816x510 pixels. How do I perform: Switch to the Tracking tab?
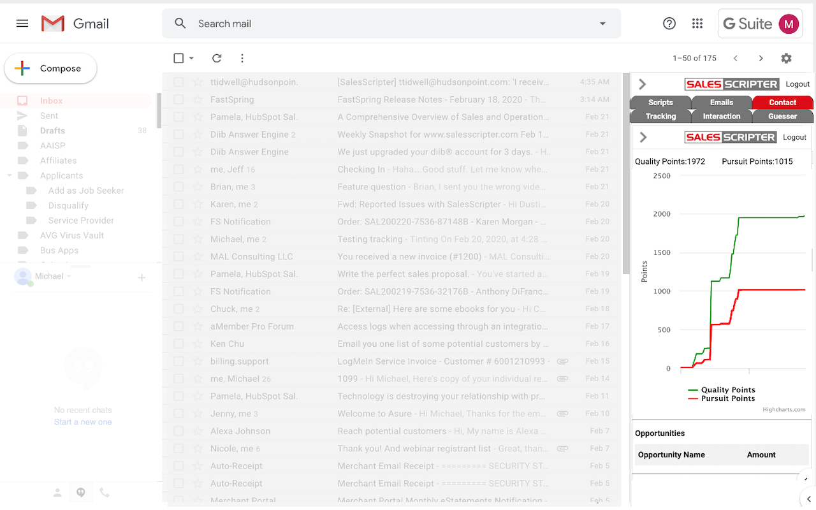tap(660, 116)
